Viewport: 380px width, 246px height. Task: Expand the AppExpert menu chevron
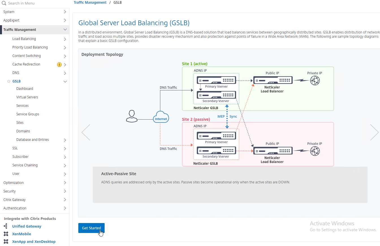click(x=65, y=20)
